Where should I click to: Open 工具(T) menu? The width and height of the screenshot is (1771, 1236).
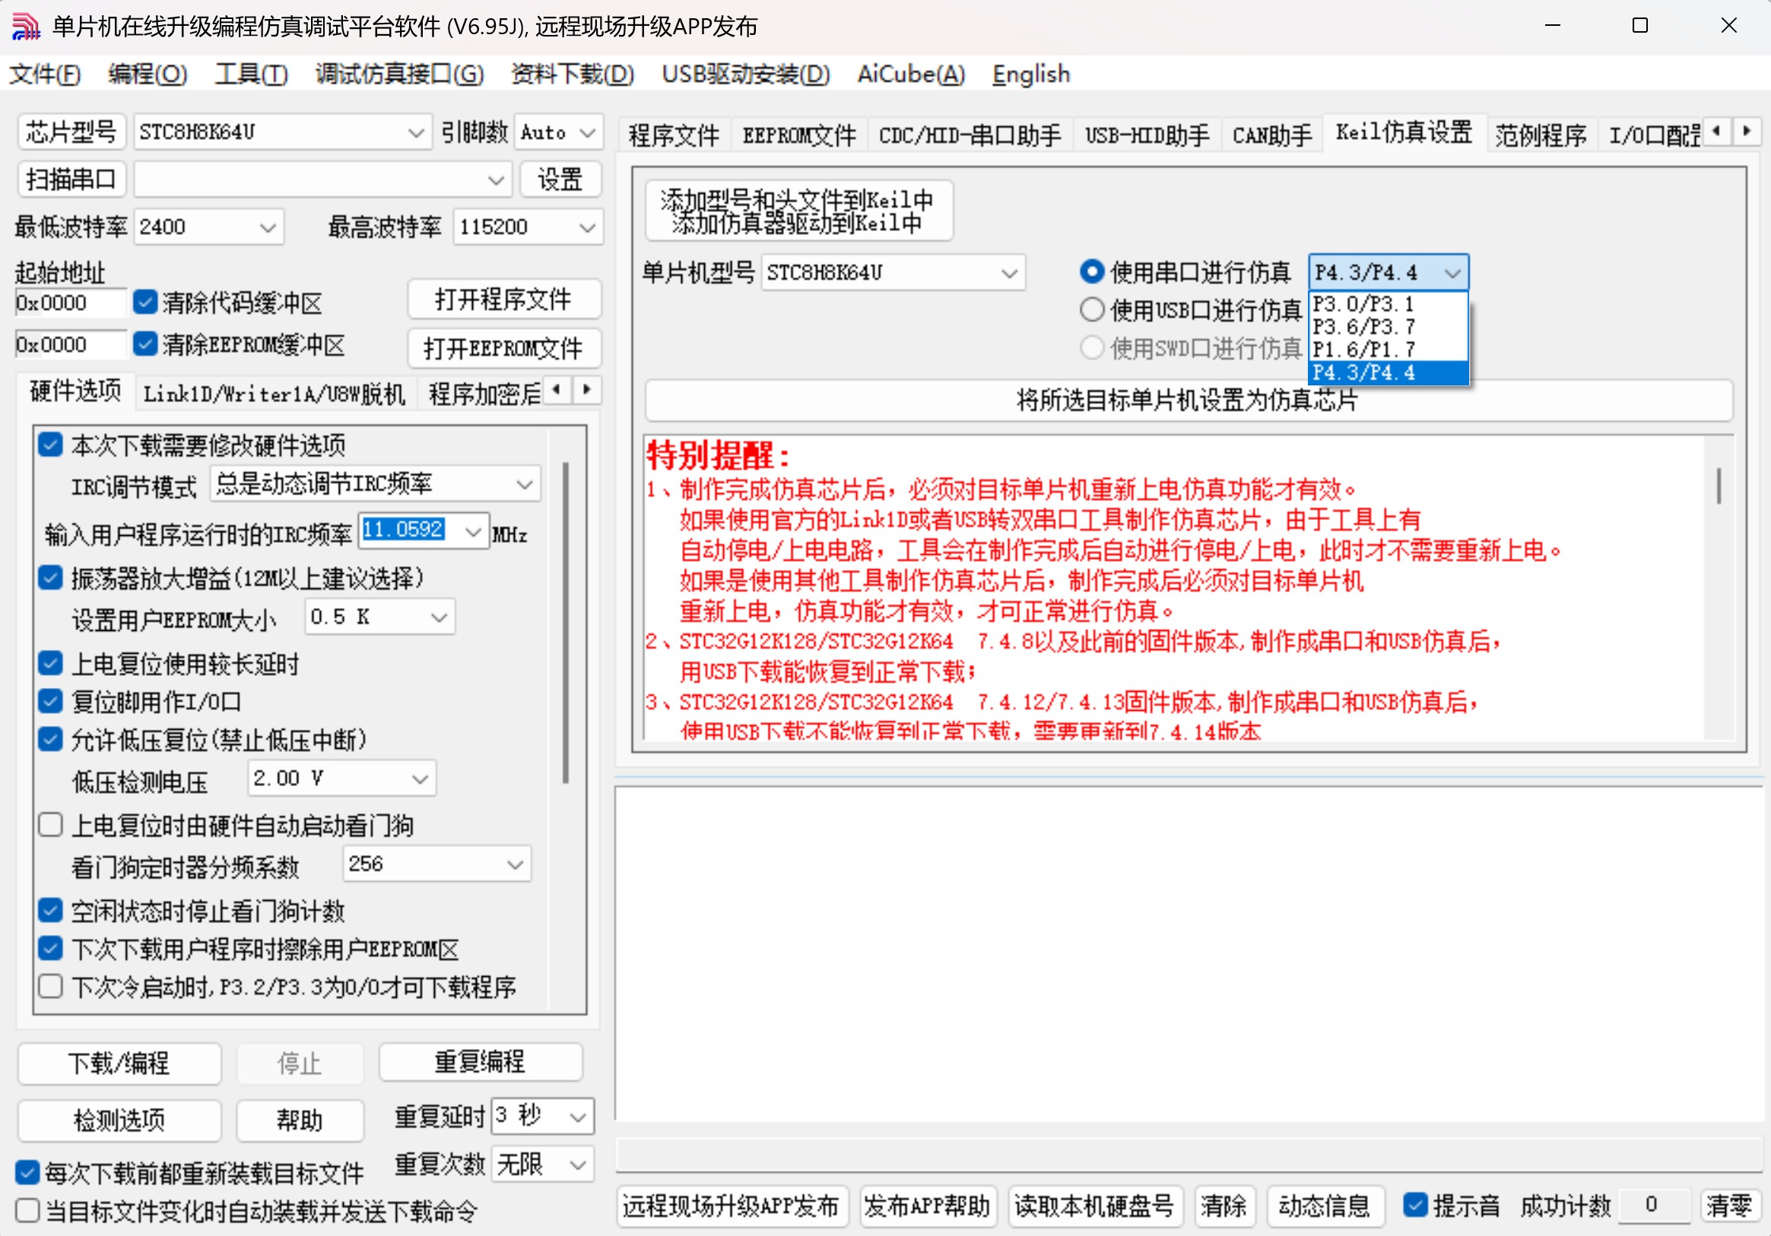tap(252, 74)
